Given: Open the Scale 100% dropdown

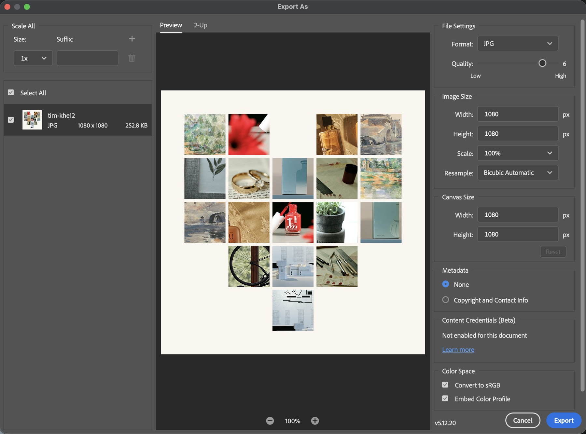Looking at the screenshot, I should [x=518, y=153].
